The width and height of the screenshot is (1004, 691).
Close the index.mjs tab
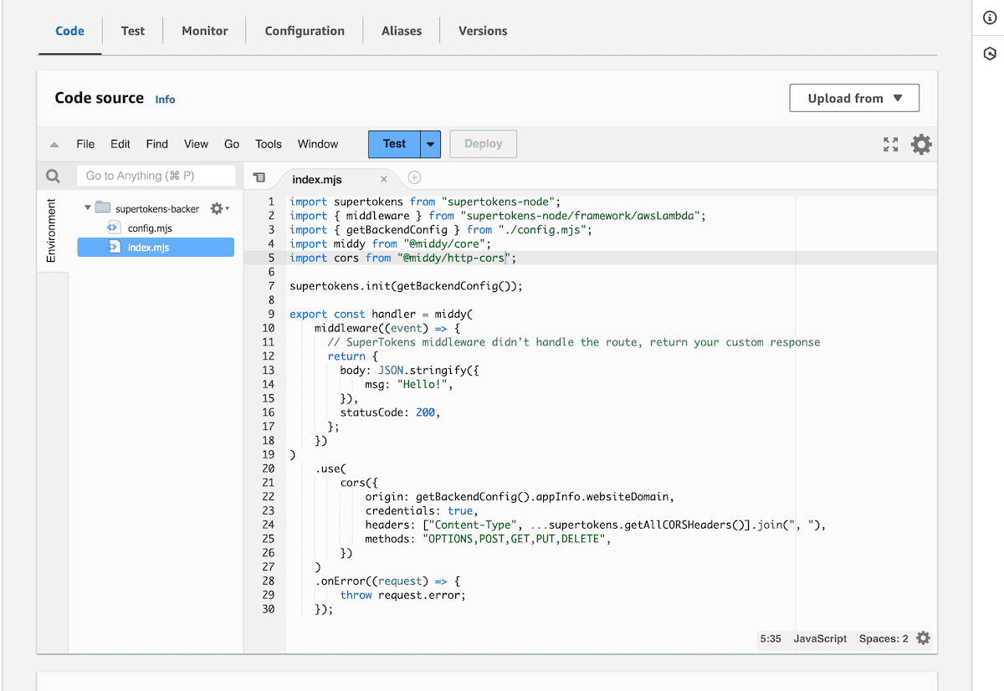coord(383,178)
